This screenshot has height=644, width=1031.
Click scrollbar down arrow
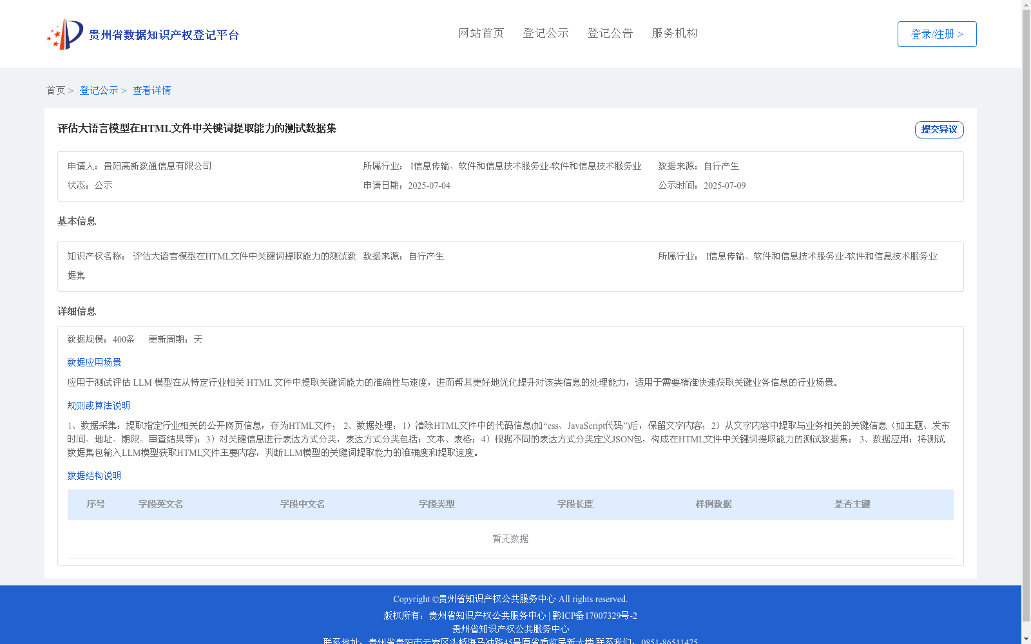click(1026, 639)
